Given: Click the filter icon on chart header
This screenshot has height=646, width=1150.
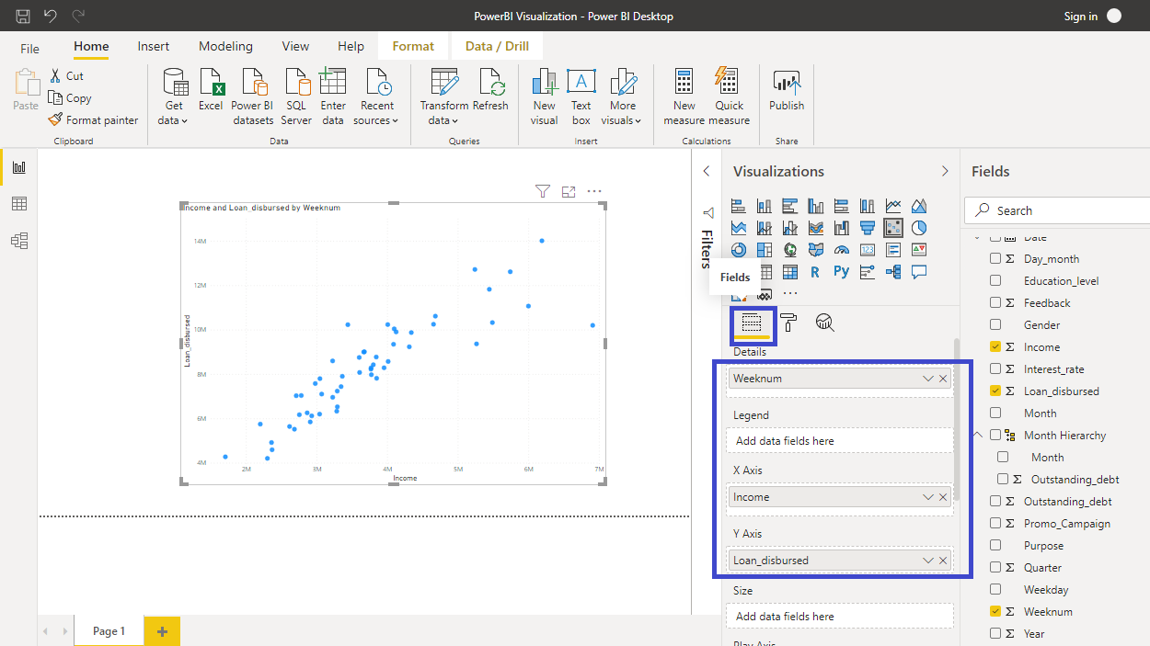Looking at the screenshot, I should [x=543, y=191].
